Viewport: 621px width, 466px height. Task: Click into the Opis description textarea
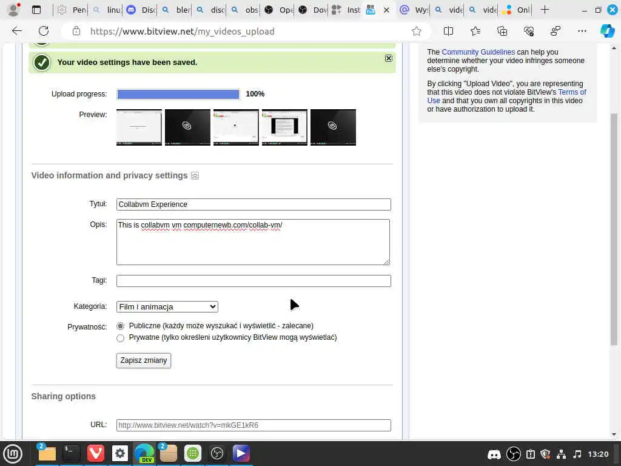tap(253, 241)
